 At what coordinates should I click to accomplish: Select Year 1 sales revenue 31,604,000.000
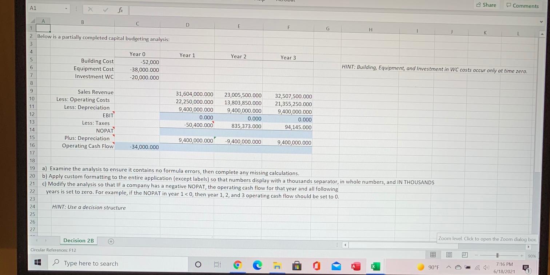(x=187, y=94)
